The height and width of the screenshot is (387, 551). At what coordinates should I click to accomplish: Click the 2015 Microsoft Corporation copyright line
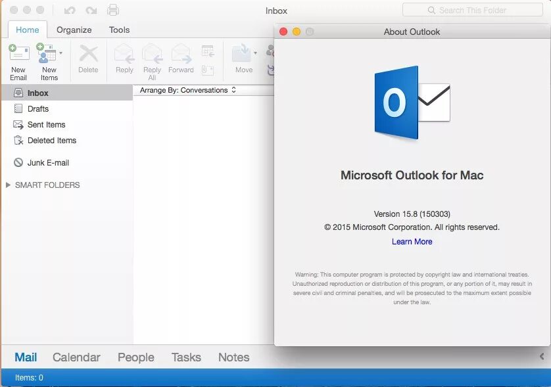412,227
